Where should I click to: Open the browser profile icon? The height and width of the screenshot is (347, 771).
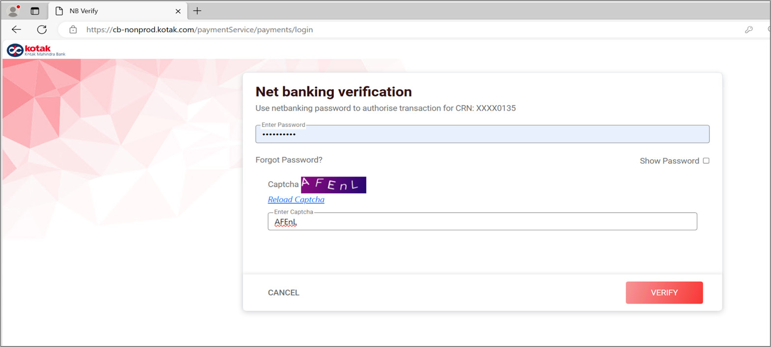point(14,11)
